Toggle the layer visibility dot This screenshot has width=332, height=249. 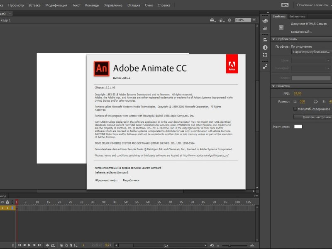click(x=2, y=208)
